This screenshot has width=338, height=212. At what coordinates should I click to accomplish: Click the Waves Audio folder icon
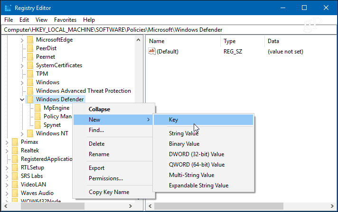[x=15, y=193]
